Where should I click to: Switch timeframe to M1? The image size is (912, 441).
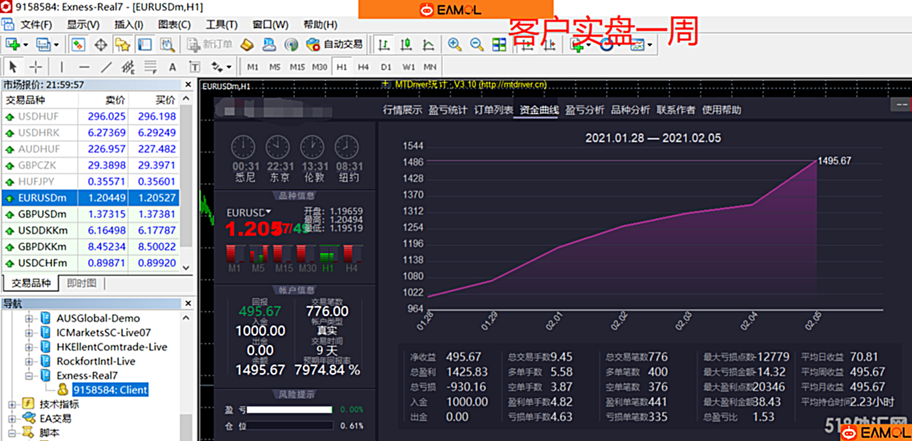(x=253, y=66)
